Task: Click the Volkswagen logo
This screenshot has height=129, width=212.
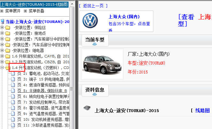Action: (x=90, y=20)
